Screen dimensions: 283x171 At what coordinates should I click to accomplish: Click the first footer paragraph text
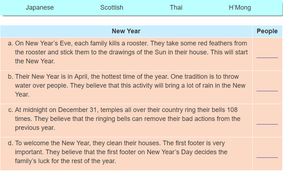pyautogui.click(x=121, y=152)
